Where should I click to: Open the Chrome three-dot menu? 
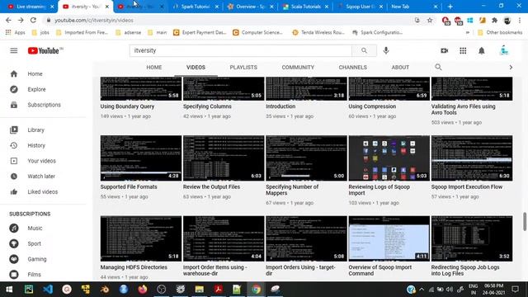tap(520, 20)
